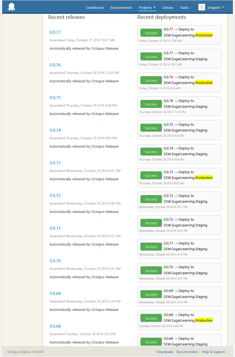Viewport: 235px width, 357px height.
Task: Click the Shigemi user avatar icon
Action: (x=202, y=7)
